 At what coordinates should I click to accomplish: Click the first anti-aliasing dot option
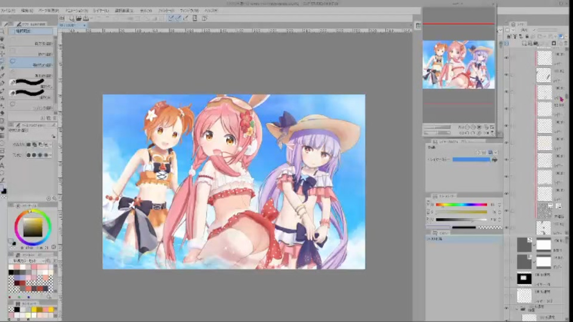[x=29, y=155]
